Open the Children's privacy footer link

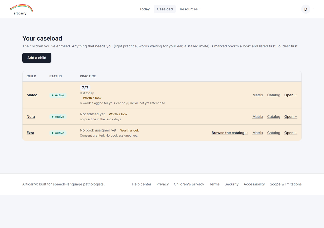coord(189,184)
